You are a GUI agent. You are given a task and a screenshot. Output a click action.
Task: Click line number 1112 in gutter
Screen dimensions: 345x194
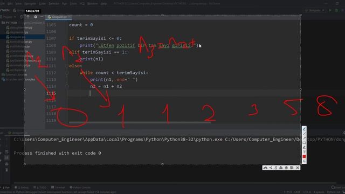tap(51, 73)
